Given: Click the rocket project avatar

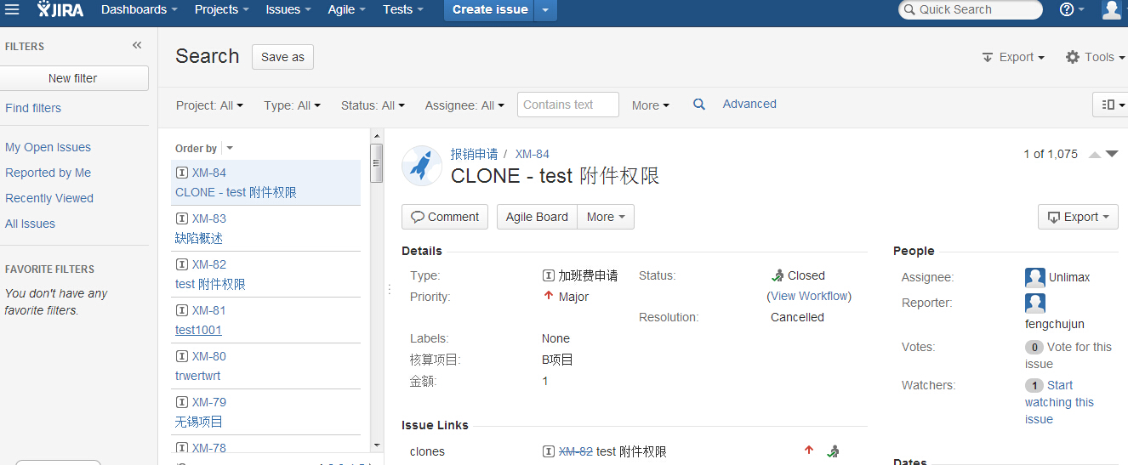Looking at the screenshot, I should point(421,165).
